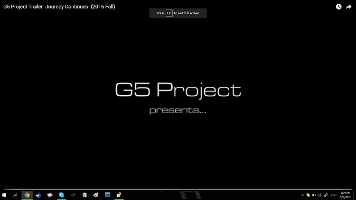Click the Esc key hint in fullscreen notice

pos(169,13)
